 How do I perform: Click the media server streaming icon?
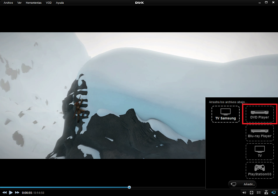click(x=266, y=192)
